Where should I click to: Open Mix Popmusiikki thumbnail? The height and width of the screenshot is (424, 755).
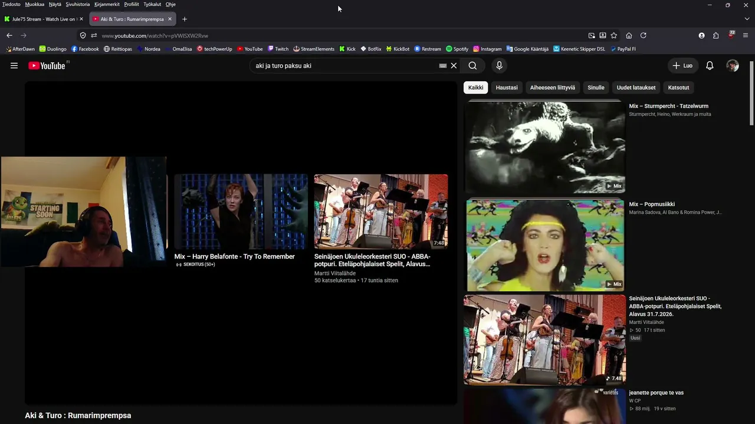(x=545, y=245)
